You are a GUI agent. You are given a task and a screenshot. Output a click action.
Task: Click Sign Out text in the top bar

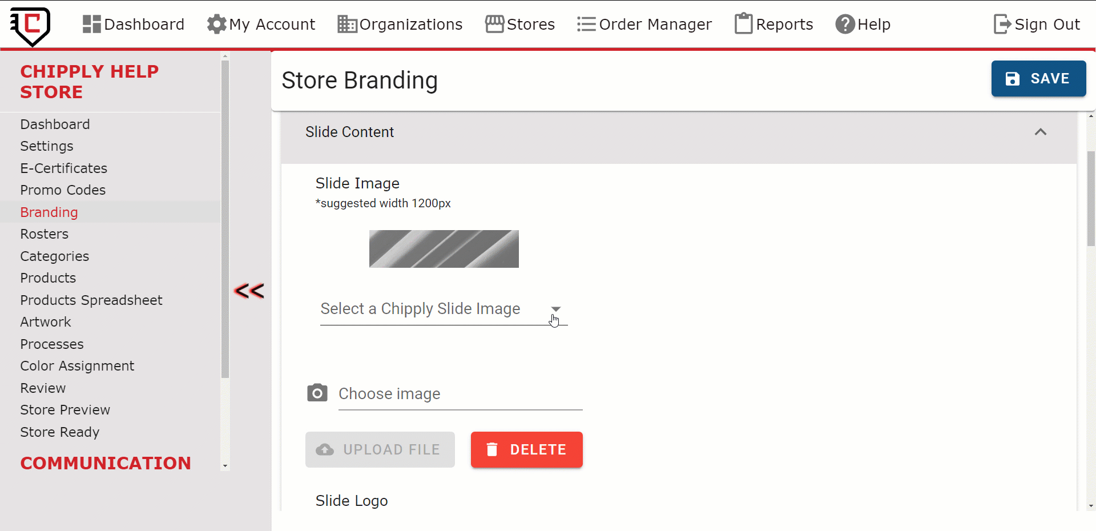coord(1047,24)
